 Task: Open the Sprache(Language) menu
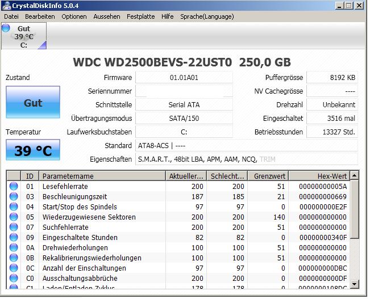point(207,16)
